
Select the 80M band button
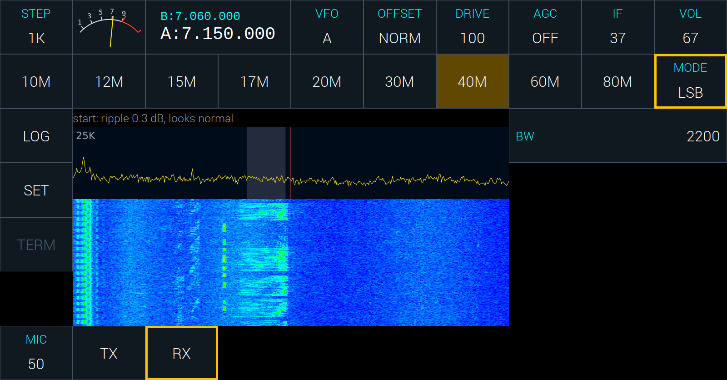[618, 81]
